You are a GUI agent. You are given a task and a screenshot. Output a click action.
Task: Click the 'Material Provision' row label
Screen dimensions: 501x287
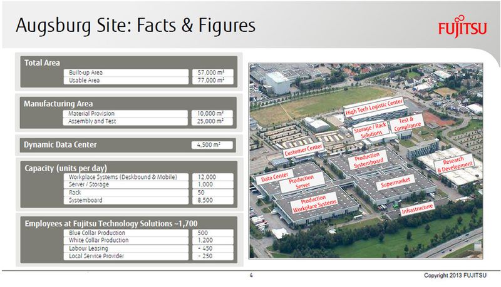[x=91, y=114]
